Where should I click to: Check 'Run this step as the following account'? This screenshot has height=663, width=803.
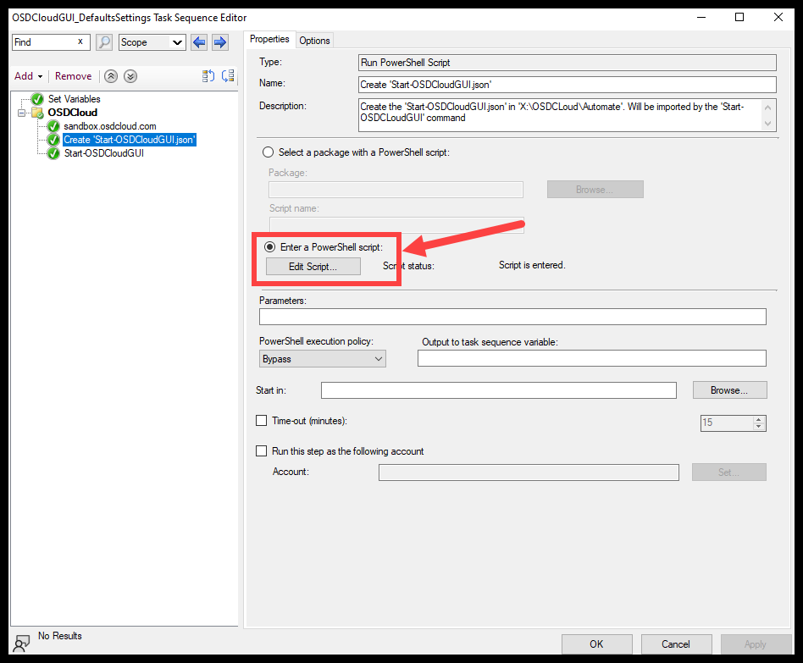[261, 450]
